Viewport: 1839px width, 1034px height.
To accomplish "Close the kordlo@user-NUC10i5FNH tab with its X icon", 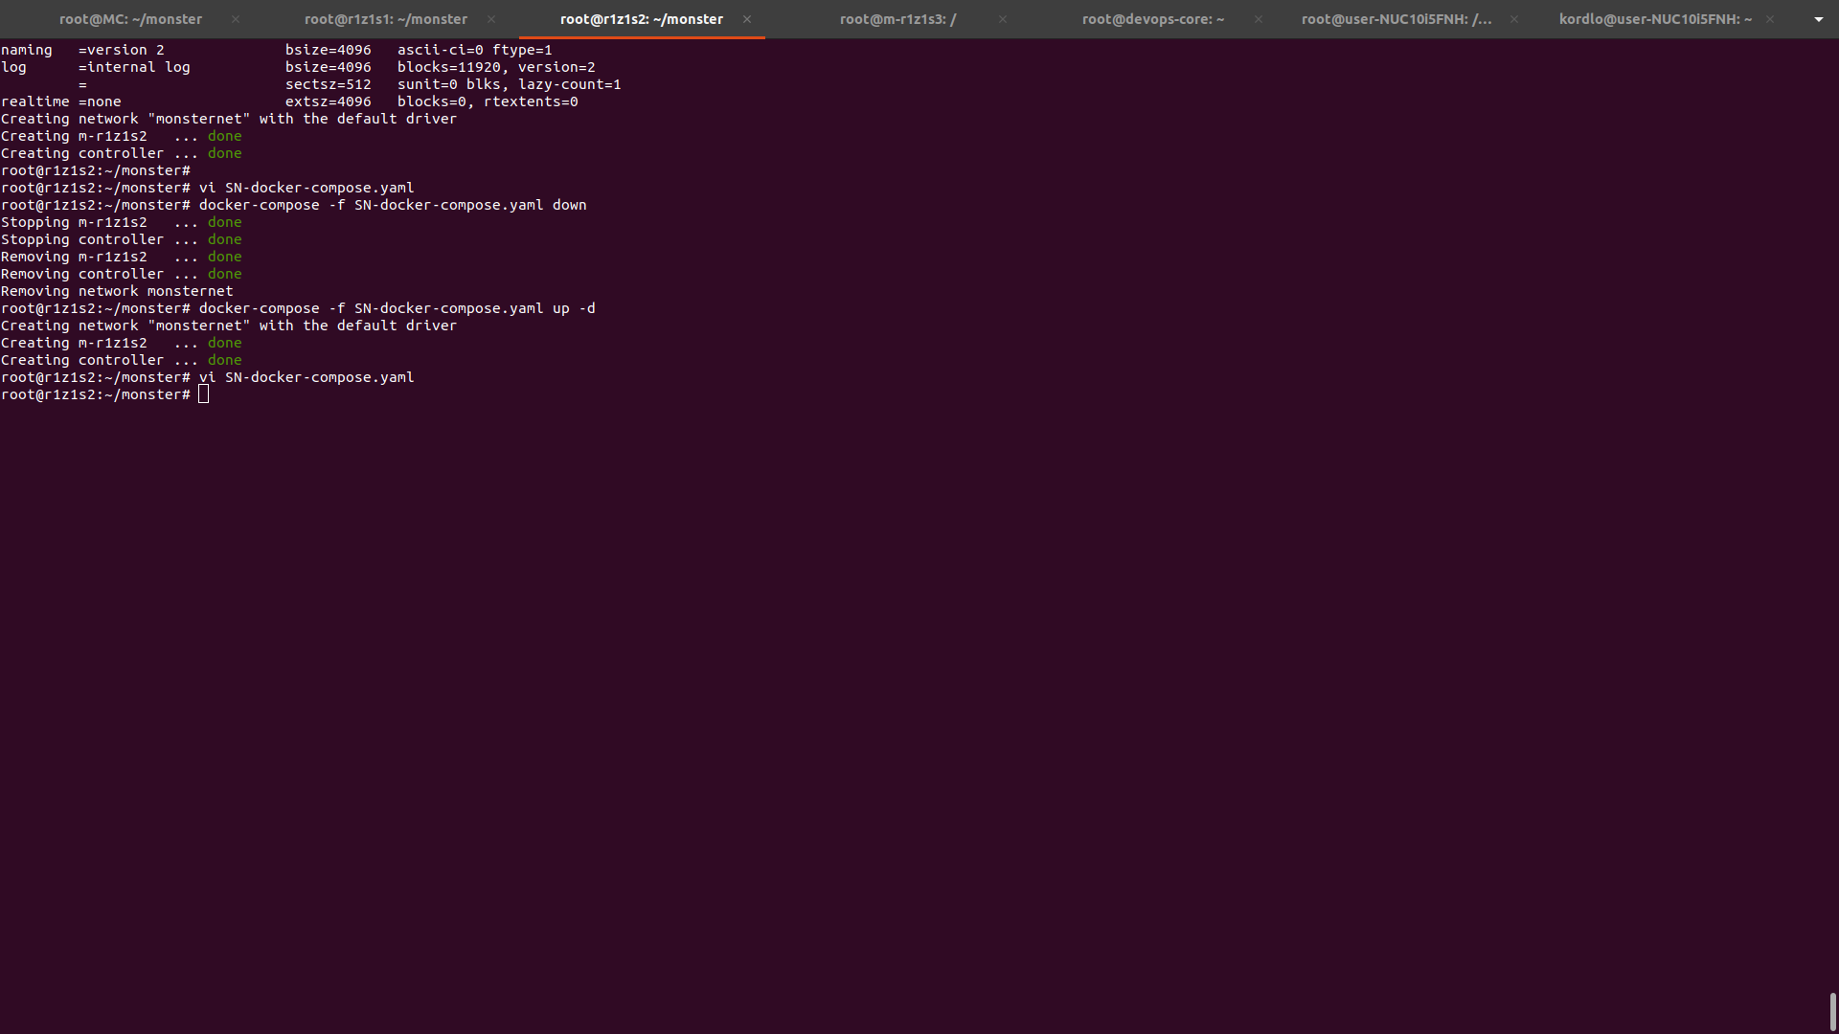I will (1770, 19).
